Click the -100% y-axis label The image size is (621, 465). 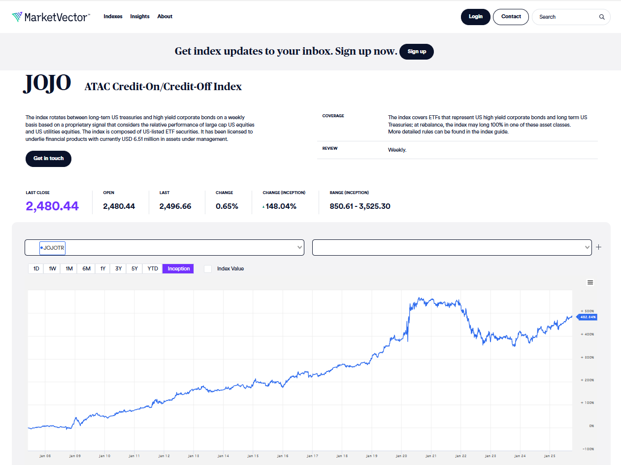coord(588,449)
